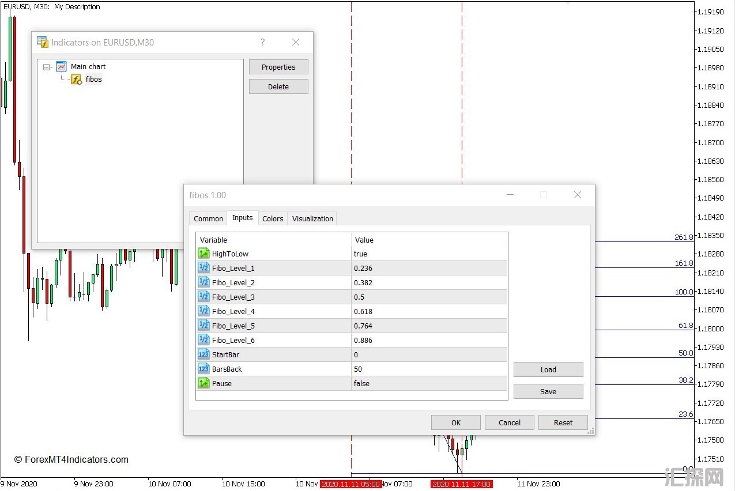Viewport: 735px width, 491px height.
Task: Click the Fibo_Level_3 row icon
Action: click(203, 297)
